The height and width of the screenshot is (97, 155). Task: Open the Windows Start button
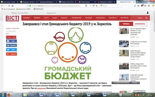[3, 95]
